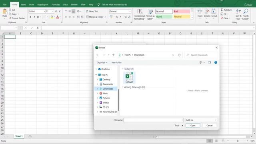Click Increase Font Size icon
Viewport: 256px width, 144px height.
[x=56, y=11]
